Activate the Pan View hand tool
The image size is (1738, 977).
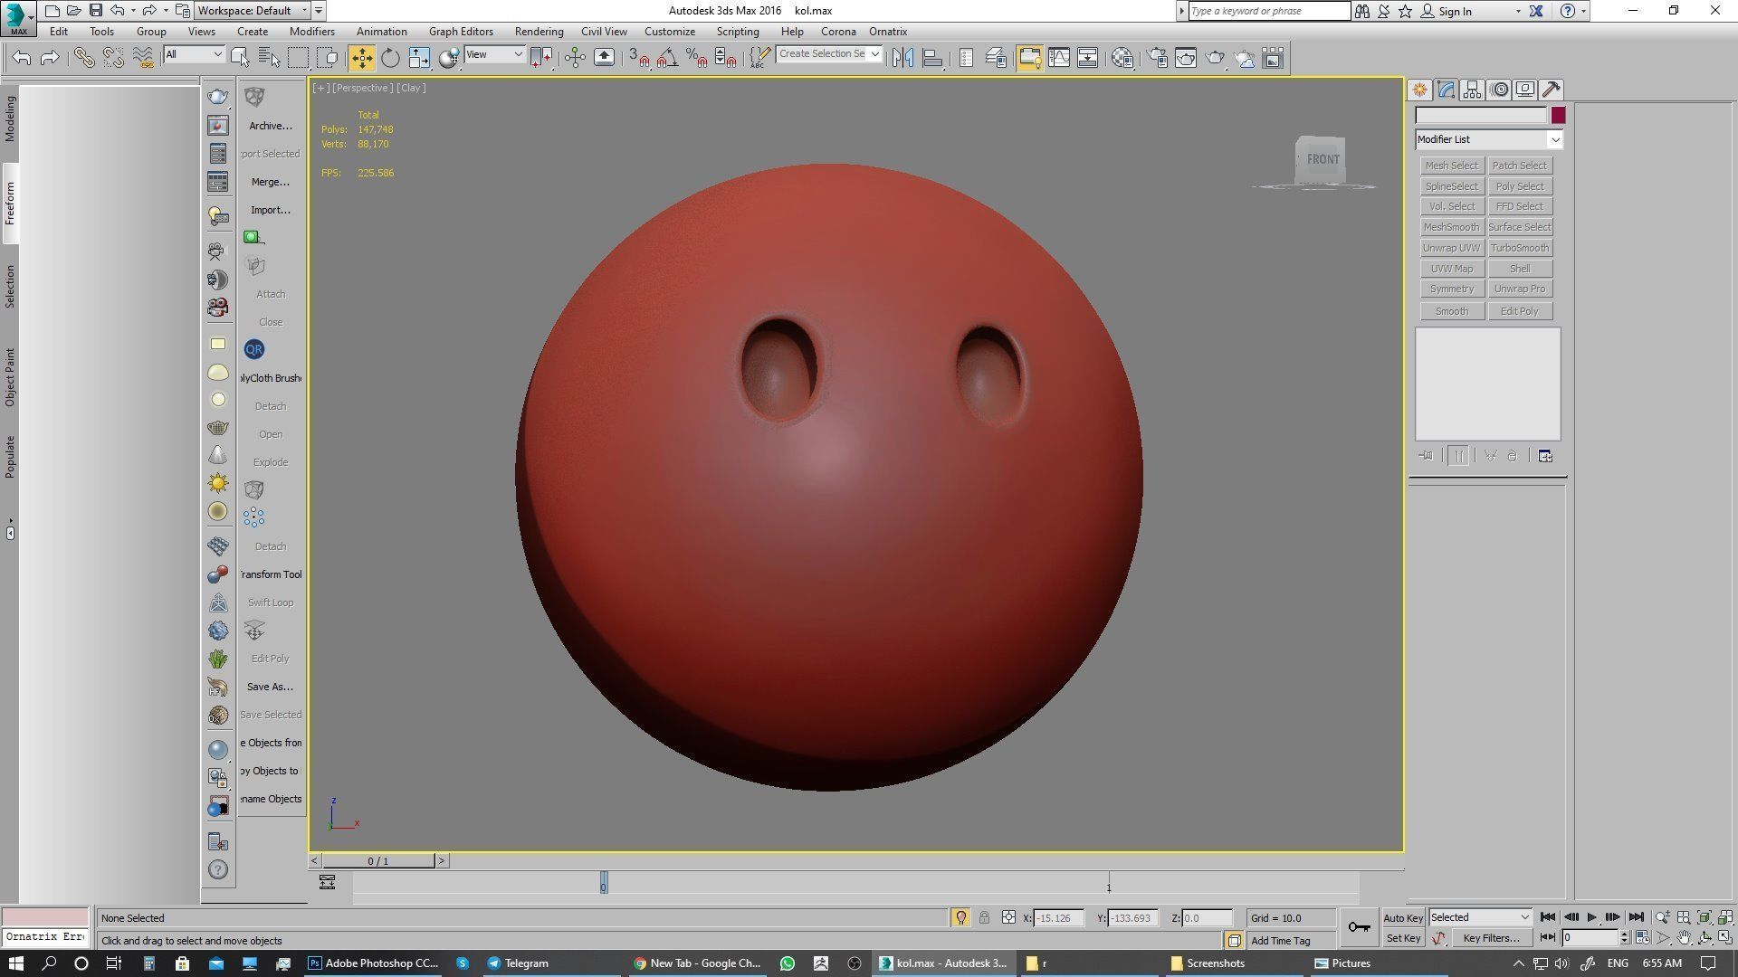click(x=1683, y=938)
